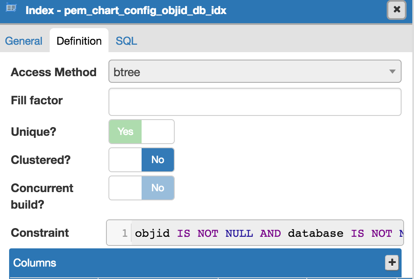Enable the Clustered? switch
This screenshot has height=279, width=414.
[141, 160]
